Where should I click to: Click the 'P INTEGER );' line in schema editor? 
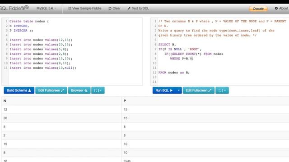pyautogui.click(x=21, y=31)
